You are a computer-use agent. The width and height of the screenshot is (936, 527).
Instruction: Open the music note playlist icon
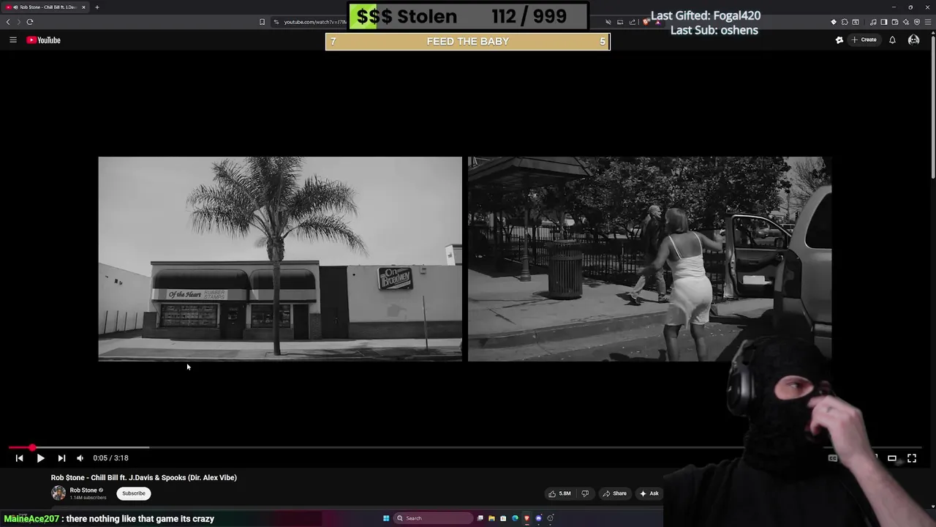[x=873, y=22]
